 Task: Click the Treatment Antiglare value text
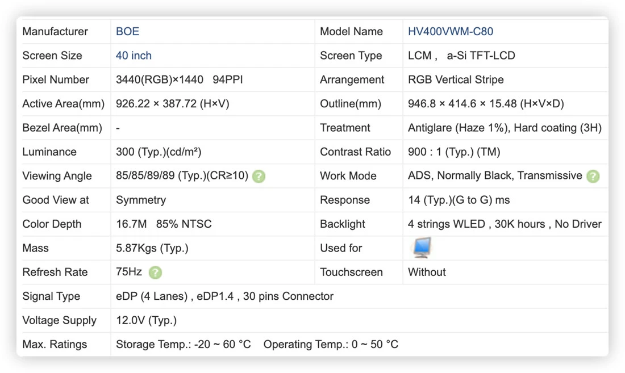coord(505,128)
